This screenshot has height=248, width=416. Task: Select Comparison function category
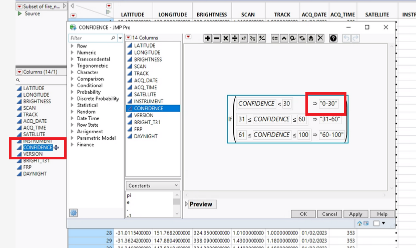click(90, 79)
